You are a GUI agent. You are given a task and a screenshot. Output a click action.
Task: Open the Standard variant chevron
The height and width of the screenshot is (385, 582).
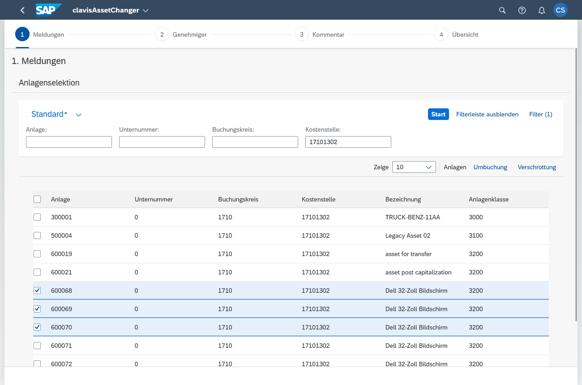point(79,115)
